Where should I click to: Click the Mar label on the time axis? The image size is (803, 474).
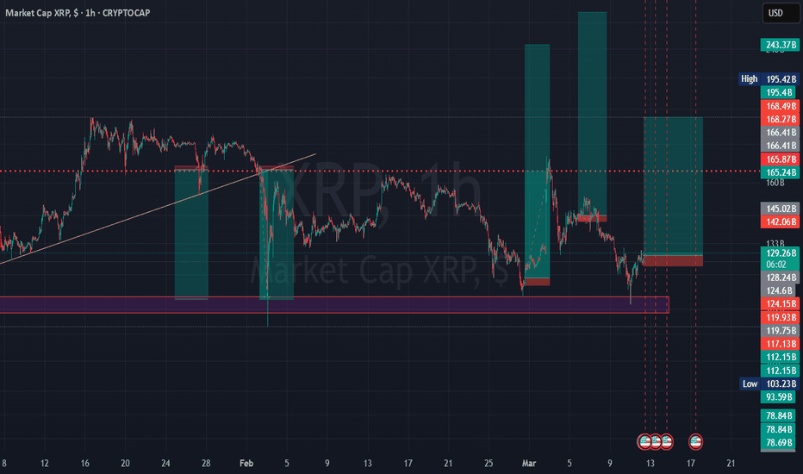click(528, 464)
